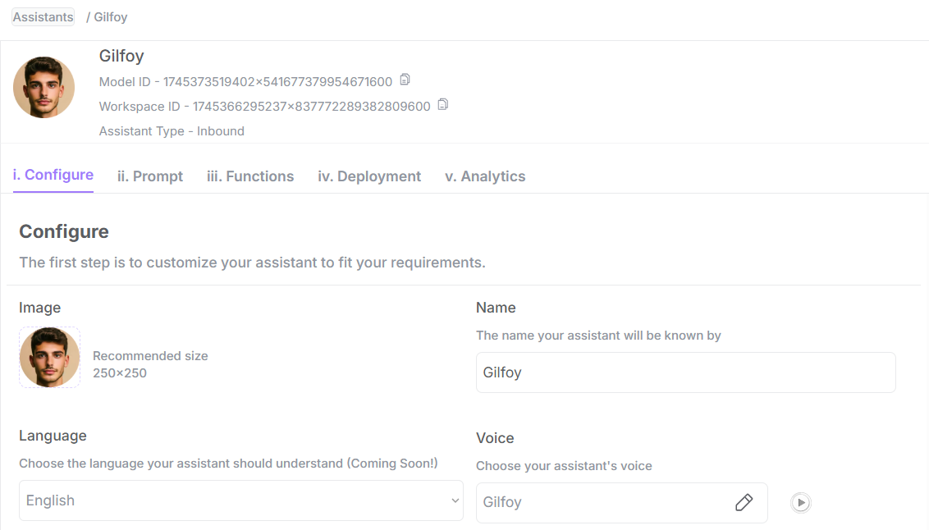Focus the Name input field
Screen dimensions: 929x530
[685, 372]
